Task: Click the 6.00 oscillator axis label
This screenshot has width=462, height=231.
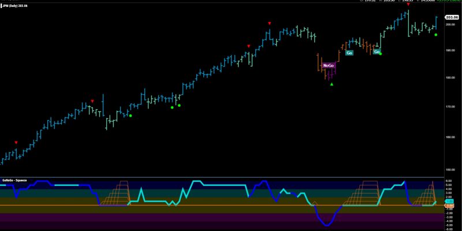Action: 450,181
